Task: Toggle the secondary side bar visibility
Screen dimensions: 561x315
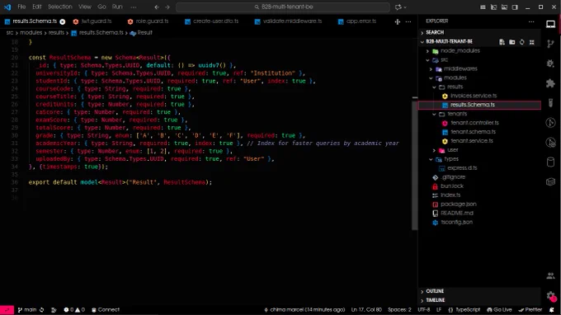Action: [515, 7]
